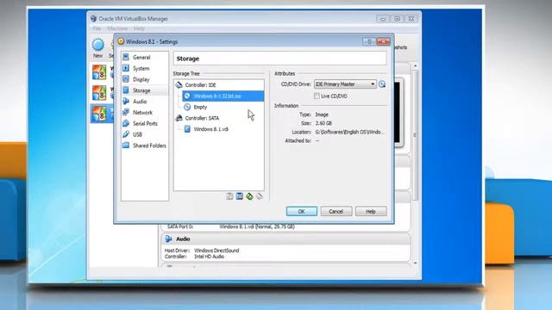Open the Machine menu in VirtualBox Manager
This screenshot has height=310, width=552.
click(x=117, y=28)
